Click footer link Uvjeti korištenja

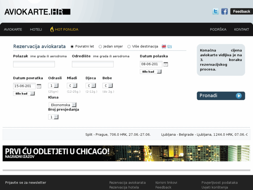coord(215,188)
